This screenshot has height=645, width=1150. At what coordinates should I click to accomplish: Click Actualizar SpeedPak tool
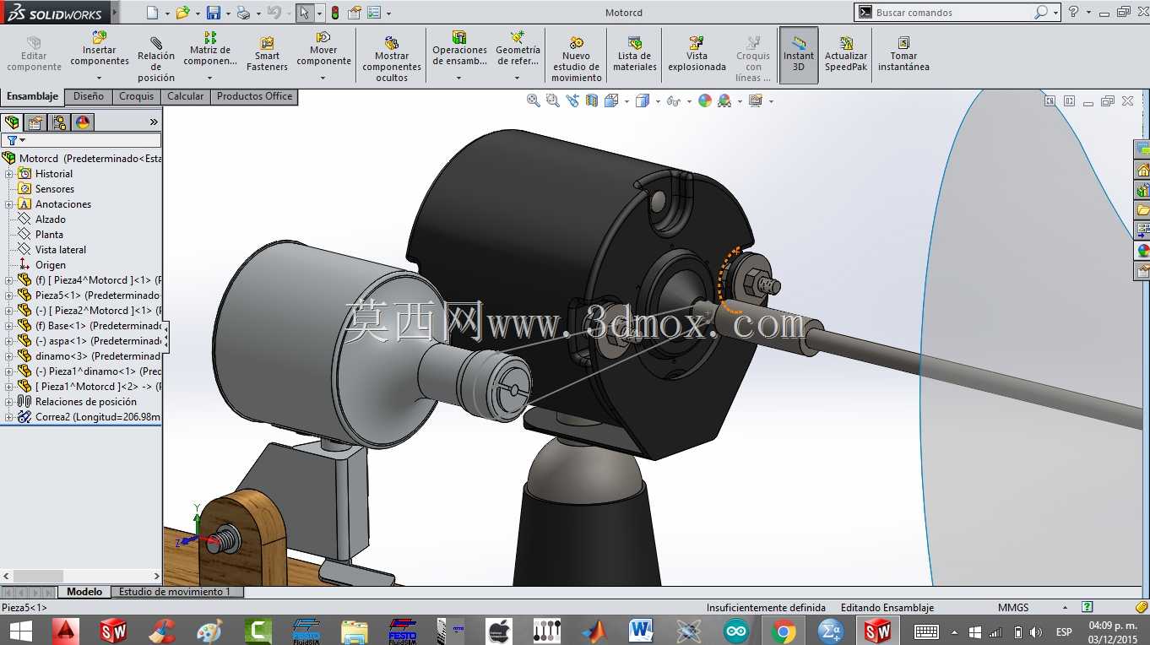click(846, 54)
